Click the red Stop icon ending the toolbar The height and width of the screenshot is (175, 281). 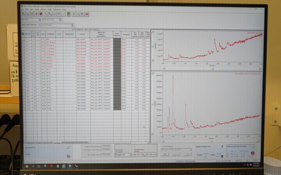coord(86,14)
